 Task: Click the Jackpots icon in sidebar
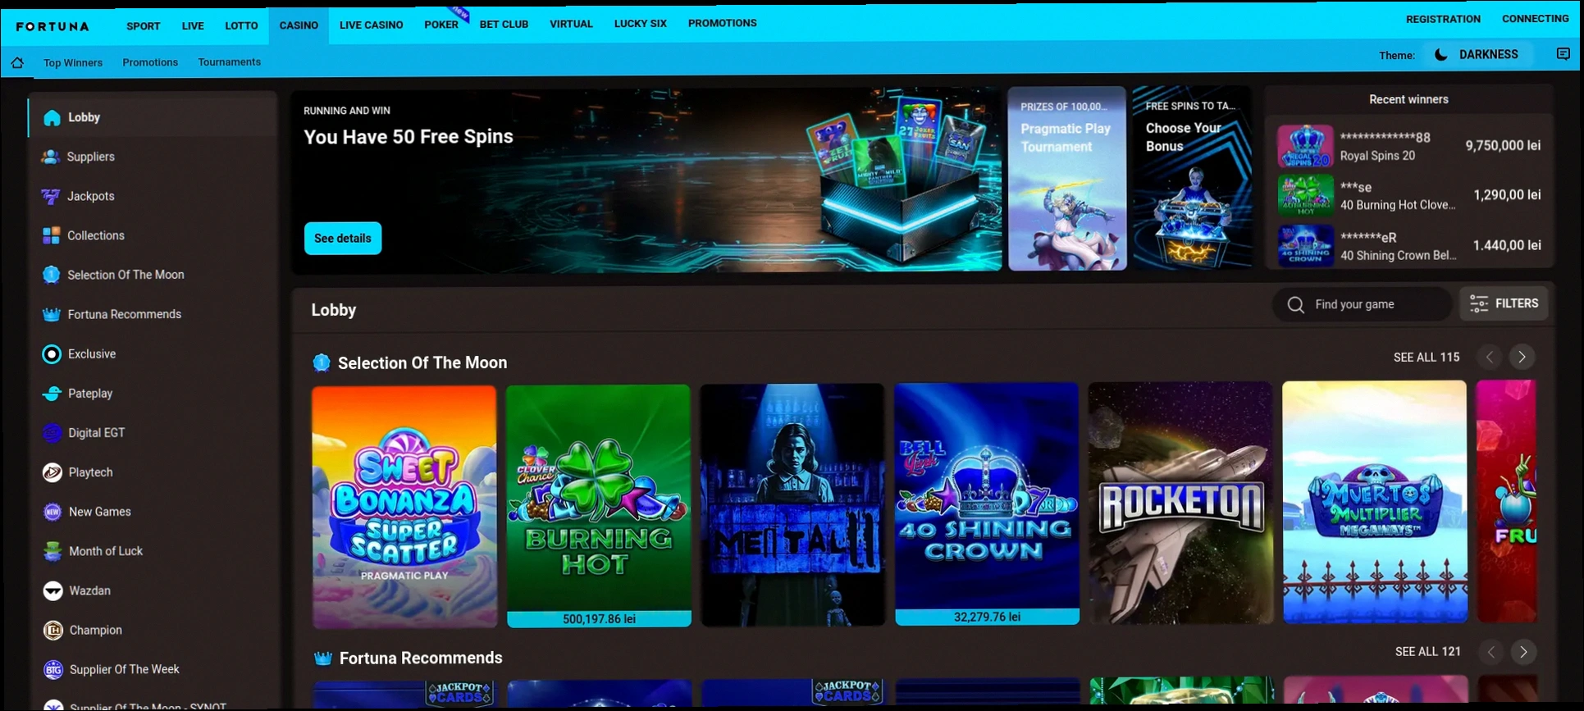[x=51, y=196]
